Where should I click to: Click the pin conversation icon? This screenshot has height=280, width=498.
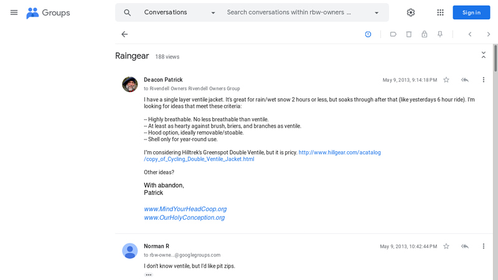440,34
